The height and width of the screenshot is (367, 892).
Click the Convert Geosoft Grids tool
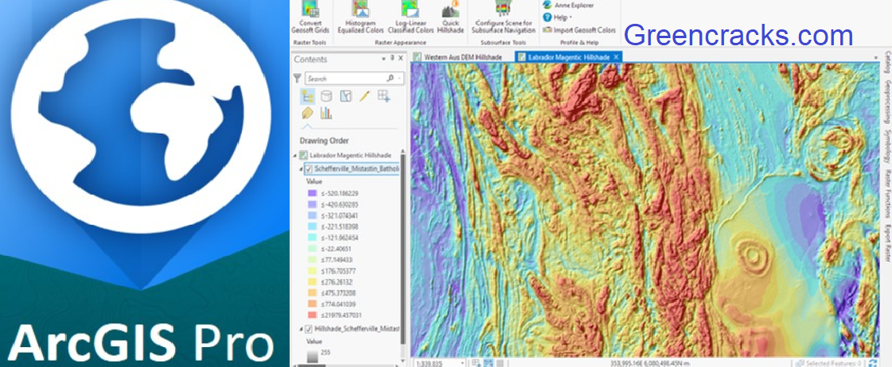pyautogui.click(x=310, y=17)
